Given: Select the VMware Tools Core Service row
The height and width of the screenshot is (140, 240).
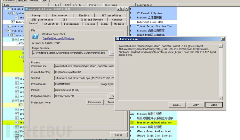Looking at the screenshot, I should click(x=154, y=135).
